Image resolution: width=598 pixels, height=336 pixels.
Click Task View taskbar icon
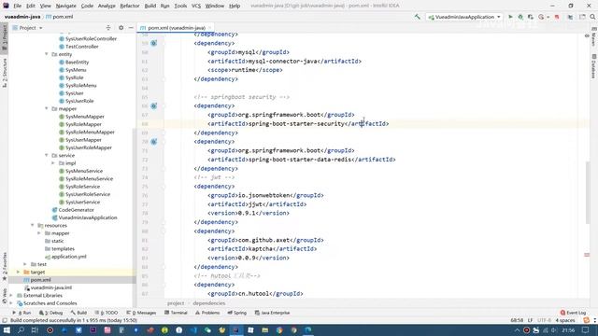pyautogui.click(x=36, y=329)
